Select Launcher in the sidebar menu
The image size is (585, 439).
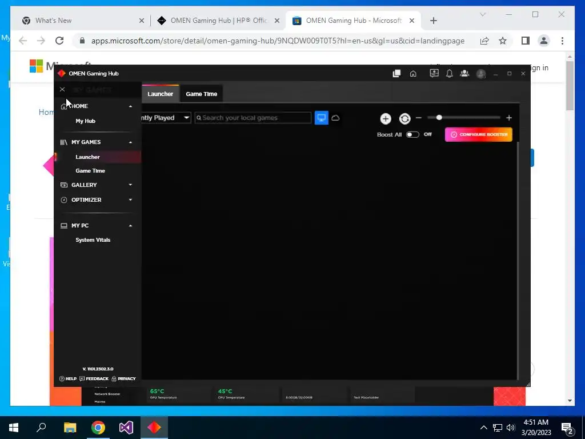tap(87, 157)
